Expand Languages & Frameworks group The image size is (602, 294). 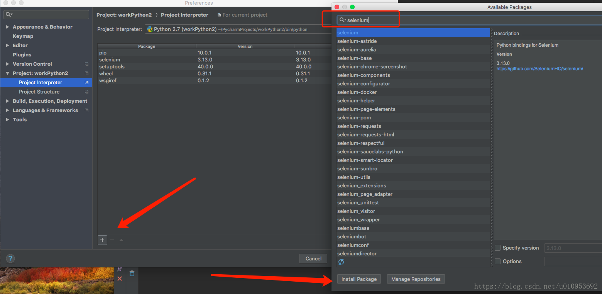8,110
